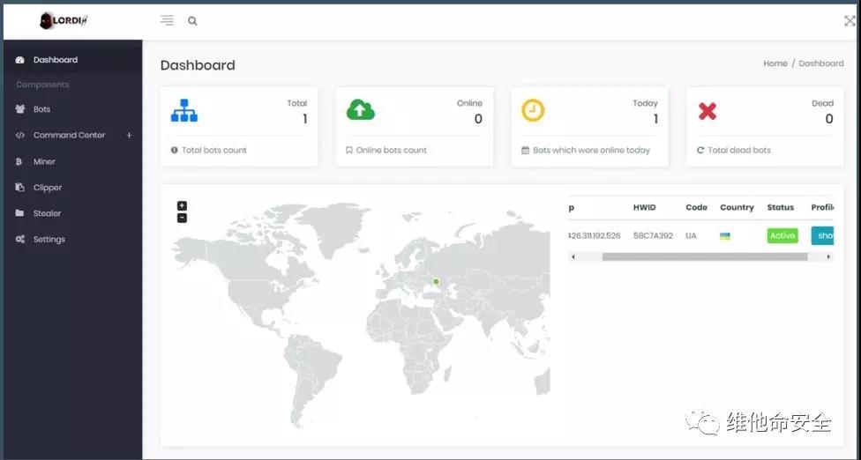The width and height of the screenshot is (861, 460).
Task: Click the fullscreen expand icon at top right
Action: pyautogui.click(x=850, y=21)
